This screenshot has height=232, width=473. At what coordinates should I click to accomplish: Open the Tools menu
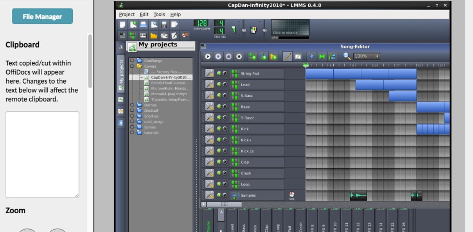pos(159,14)
